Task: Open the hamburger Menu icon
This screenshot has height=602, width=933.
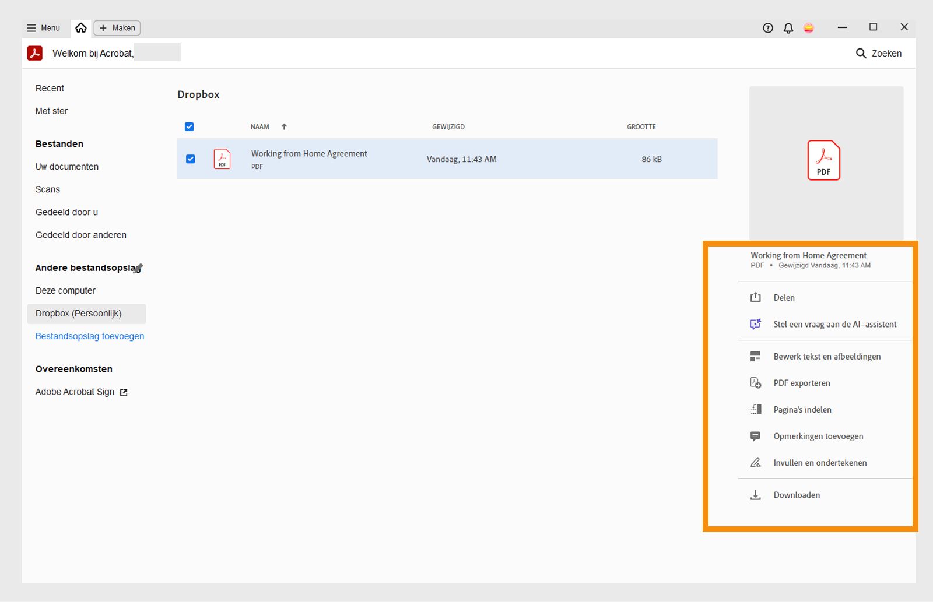Action: [31, 28]
